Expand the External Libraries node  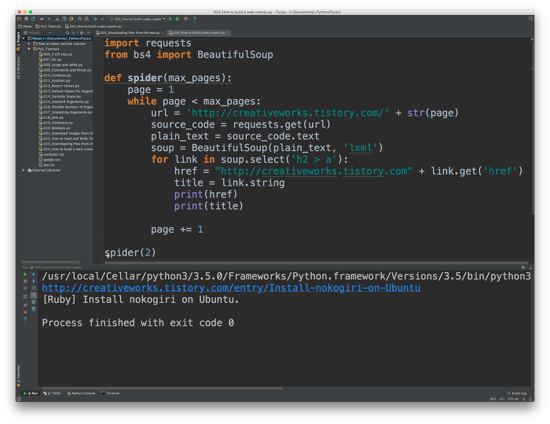coord(24,170)
